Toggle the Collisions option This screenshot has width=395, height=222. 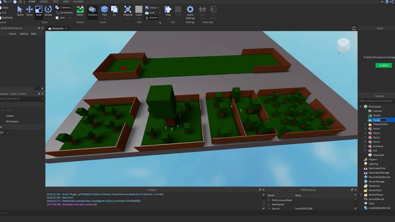click(x=63, y=7)
